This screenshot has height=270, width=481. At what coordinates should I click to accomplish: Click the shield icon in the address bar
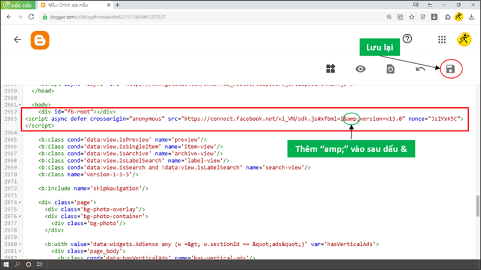coord(423,17)
